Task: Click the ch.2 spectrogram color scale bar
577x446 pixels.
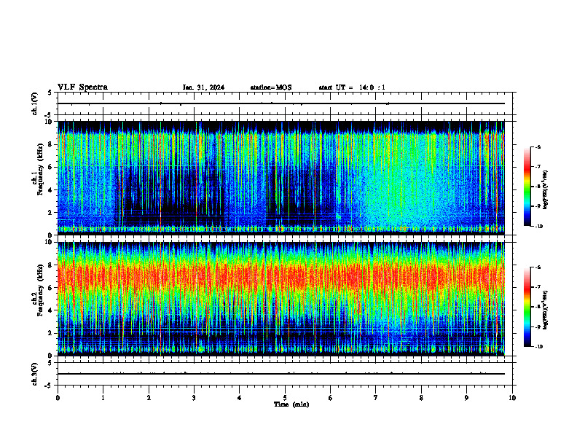Action: (x=527, y=307)
